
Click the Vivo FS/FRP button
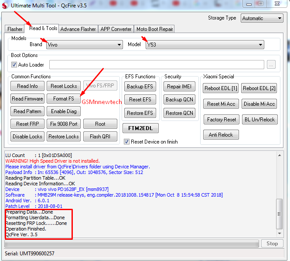100,86
